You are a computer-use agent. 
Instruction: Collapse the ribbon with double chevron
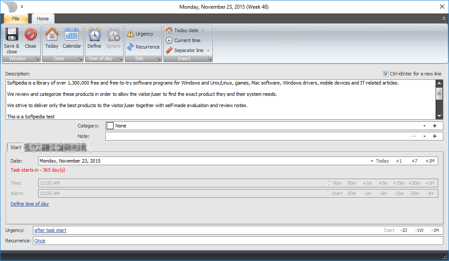444,18
